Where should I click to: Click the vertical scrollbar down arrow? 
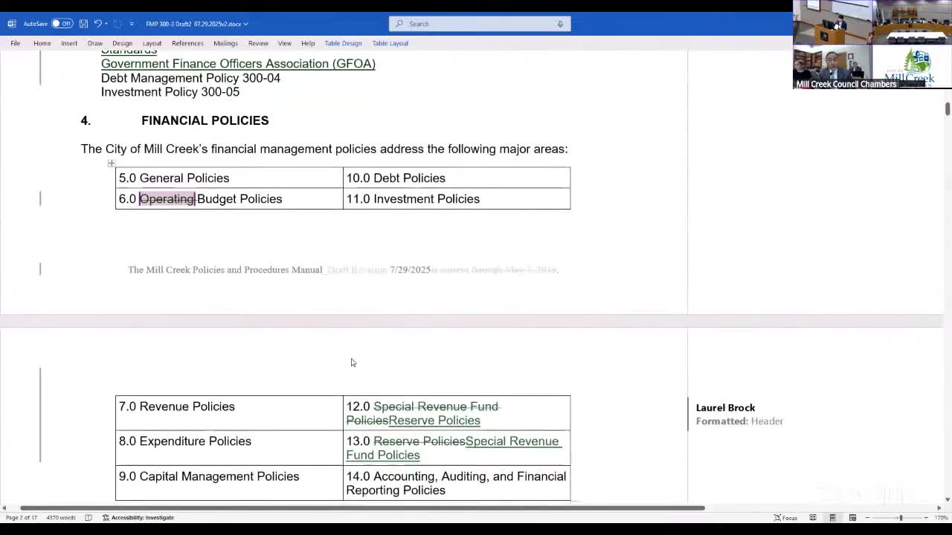tap(948, 499)
